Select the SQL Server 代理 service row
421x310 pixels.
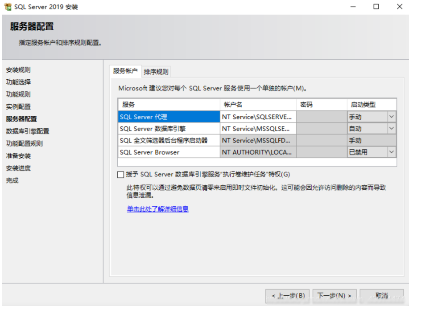click(169, 117)
